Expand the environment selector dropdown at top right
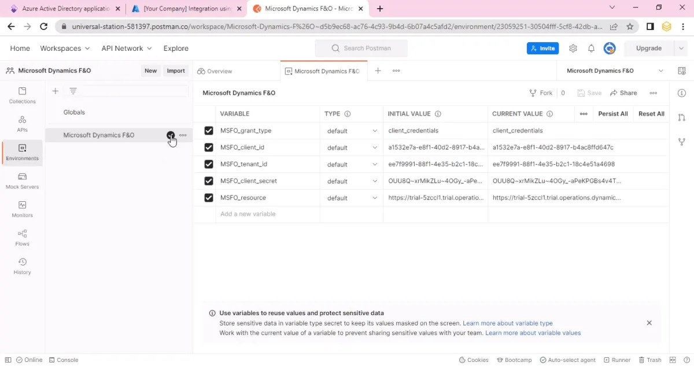 (x=661, y=71)
